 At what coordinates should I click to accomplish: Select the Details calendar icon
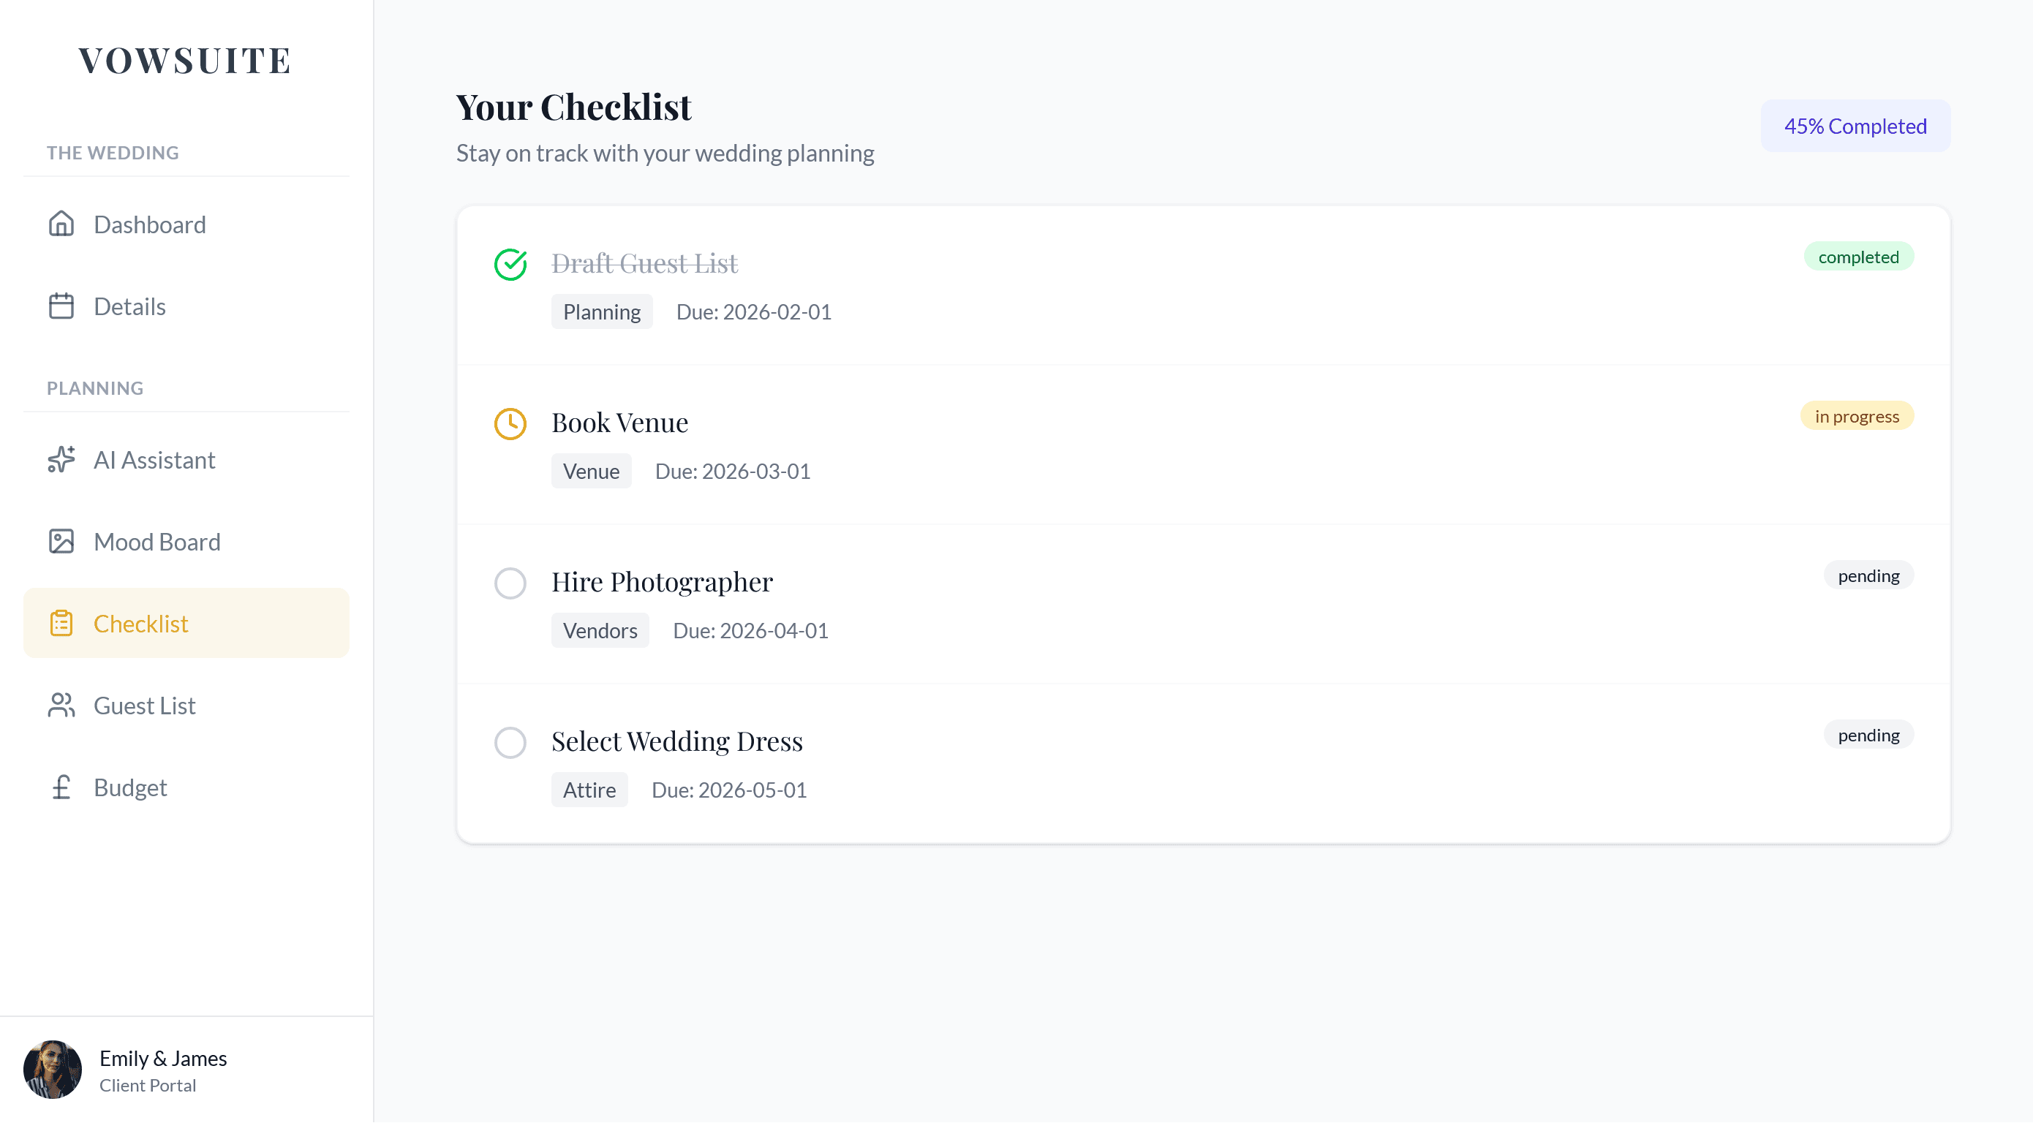(x=61, y=306)
